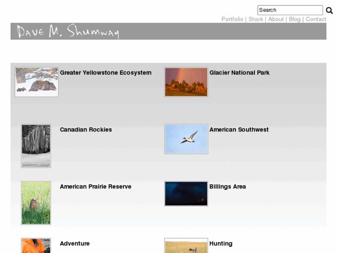Open the Canadian Rockies gallery link

click(86, 130)
